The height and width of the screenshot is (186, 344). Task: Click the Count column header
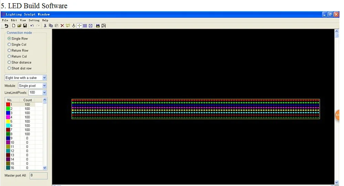click(28, 100)
